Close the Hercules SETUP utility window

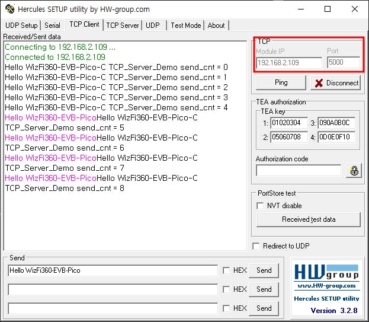(x=354, y=9)
